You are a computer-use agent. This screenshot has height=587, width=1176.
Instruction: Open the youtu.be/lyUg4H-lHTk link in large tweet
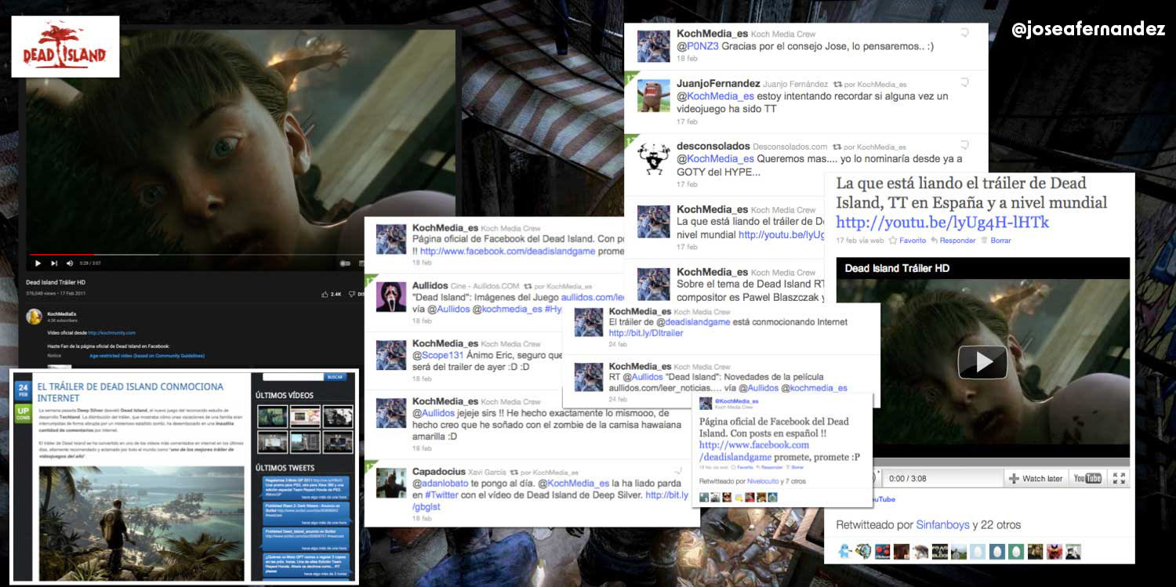(x=942, y=223)
